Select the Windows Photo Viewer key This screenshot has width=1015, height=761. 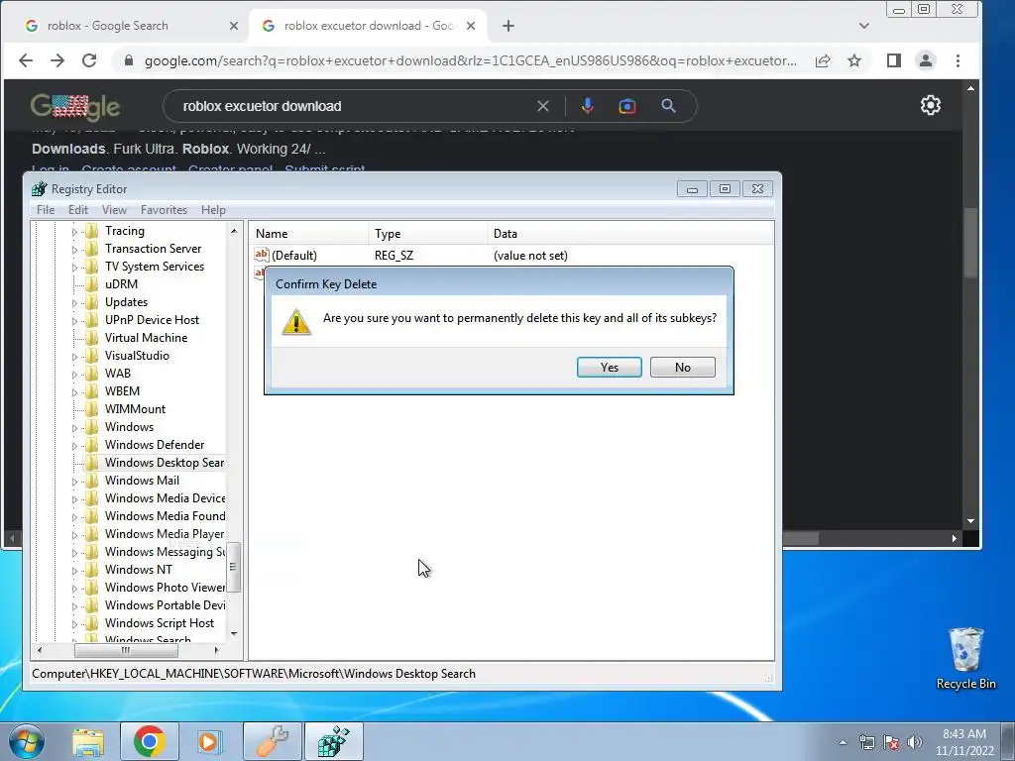[166, 588]
